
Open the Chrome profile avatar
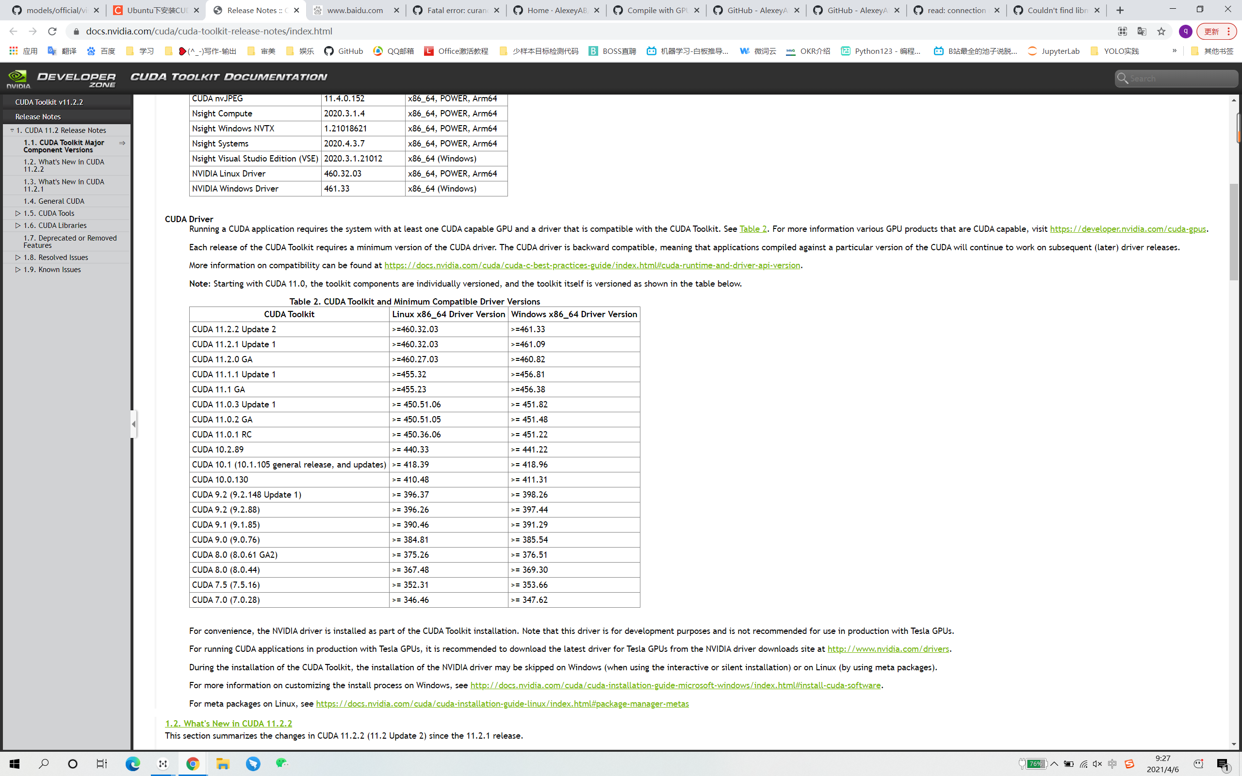coord(1185,32)
